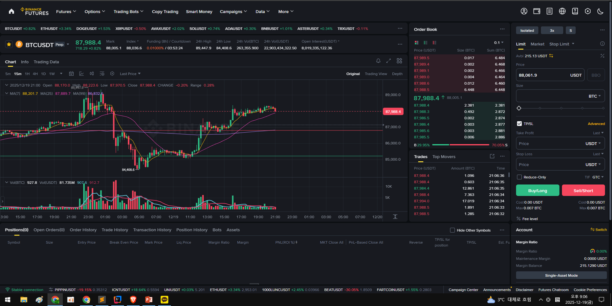Click the order size slider handle
This screenshot has height=306, width=612.
(519, 108)
